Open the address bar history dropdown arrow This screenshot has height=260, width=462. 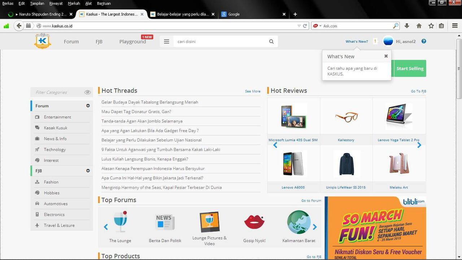click(299, 26)
